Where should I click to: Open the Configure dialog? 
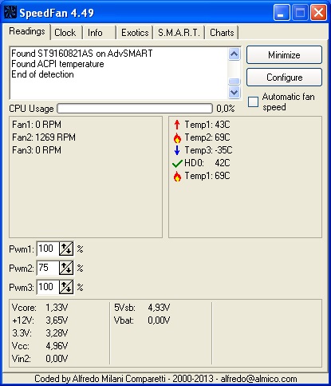pyautogui.click(x=284, y=78)
